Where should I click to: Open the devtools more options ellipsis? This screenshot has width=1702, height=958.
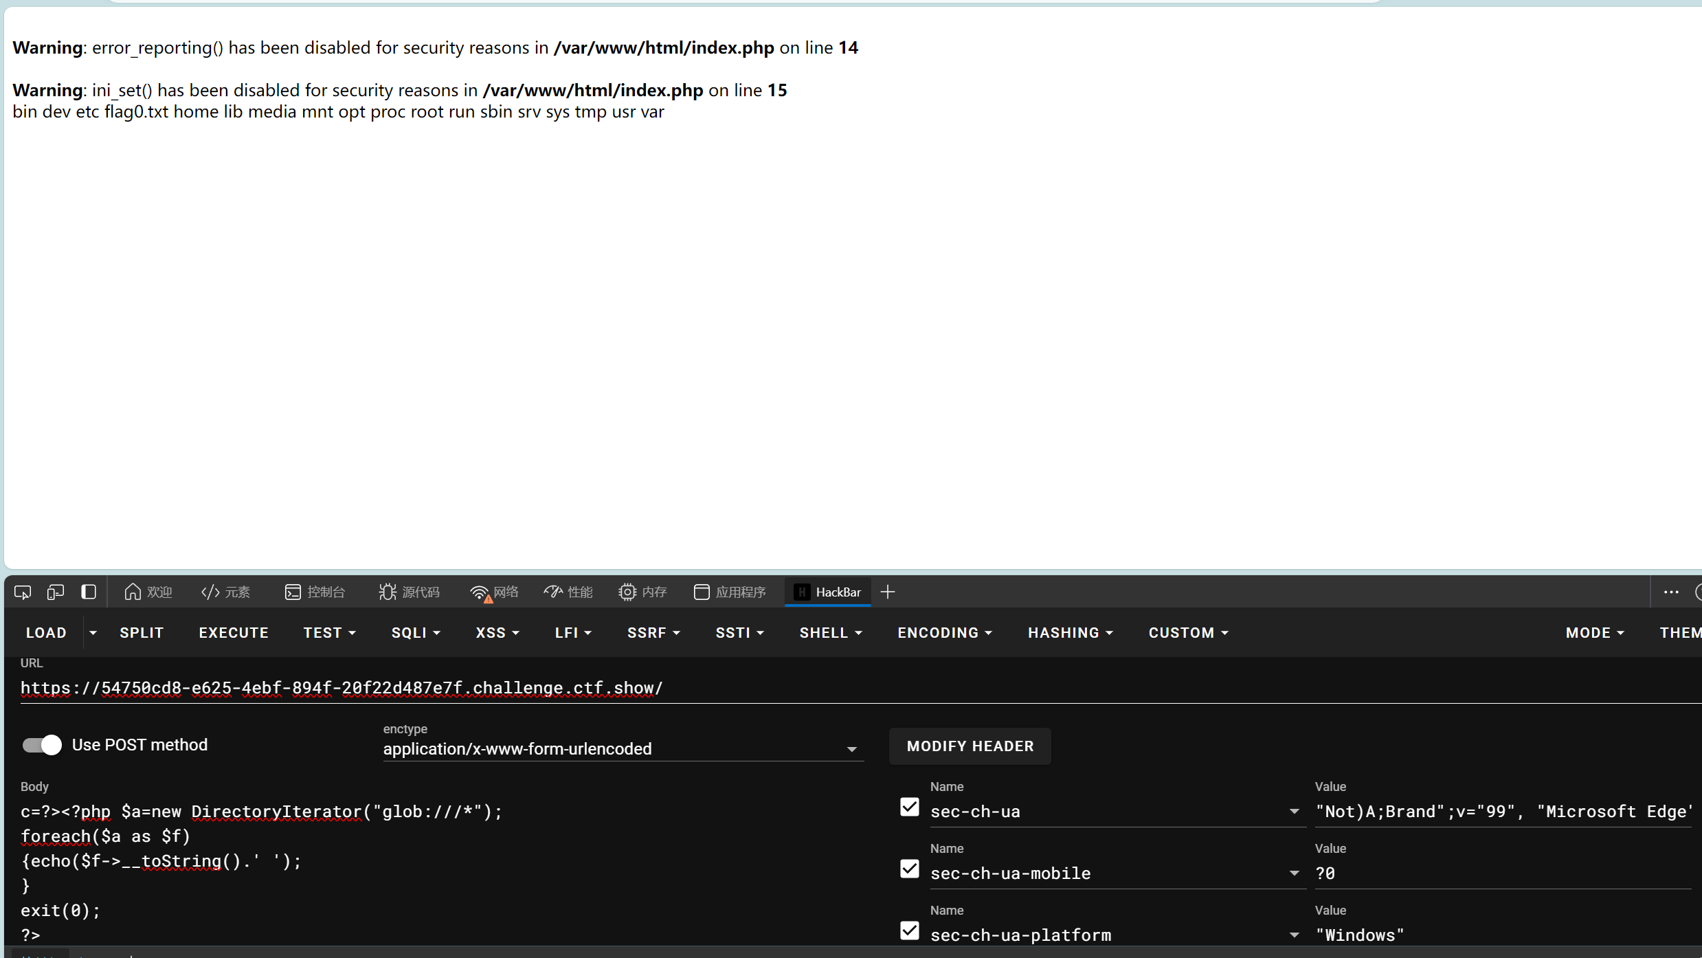click(1671, 592)
